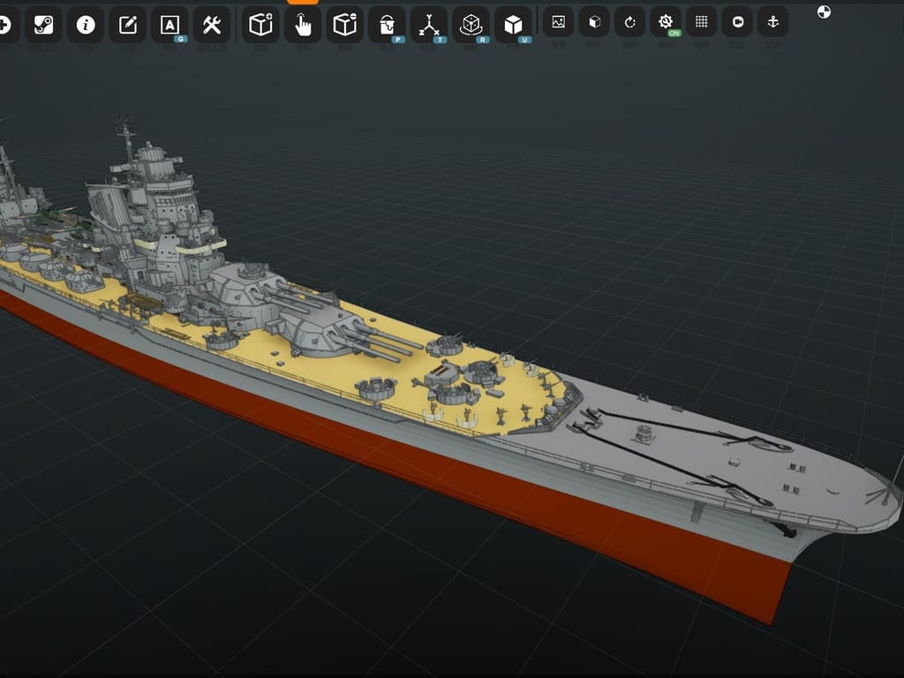Click the info (i) icon
Screen dimensions: 904x678
[86, 24]
